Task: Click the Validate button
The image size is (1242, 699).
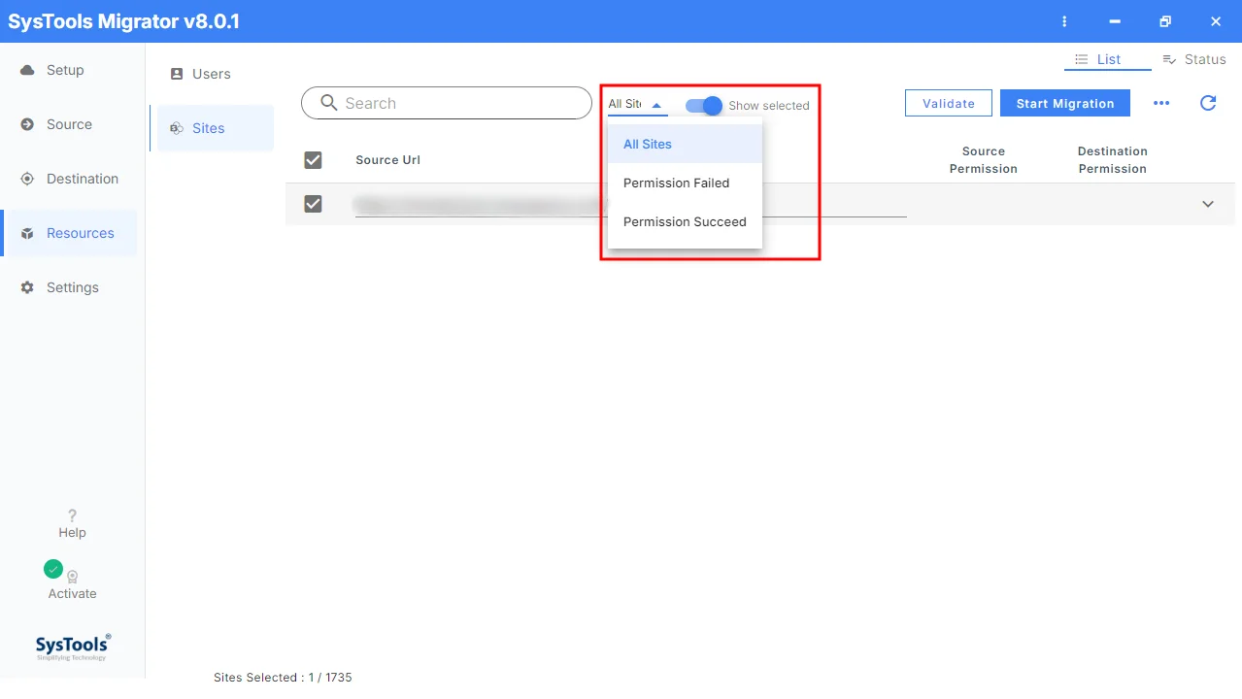Action: coord(949,103)
